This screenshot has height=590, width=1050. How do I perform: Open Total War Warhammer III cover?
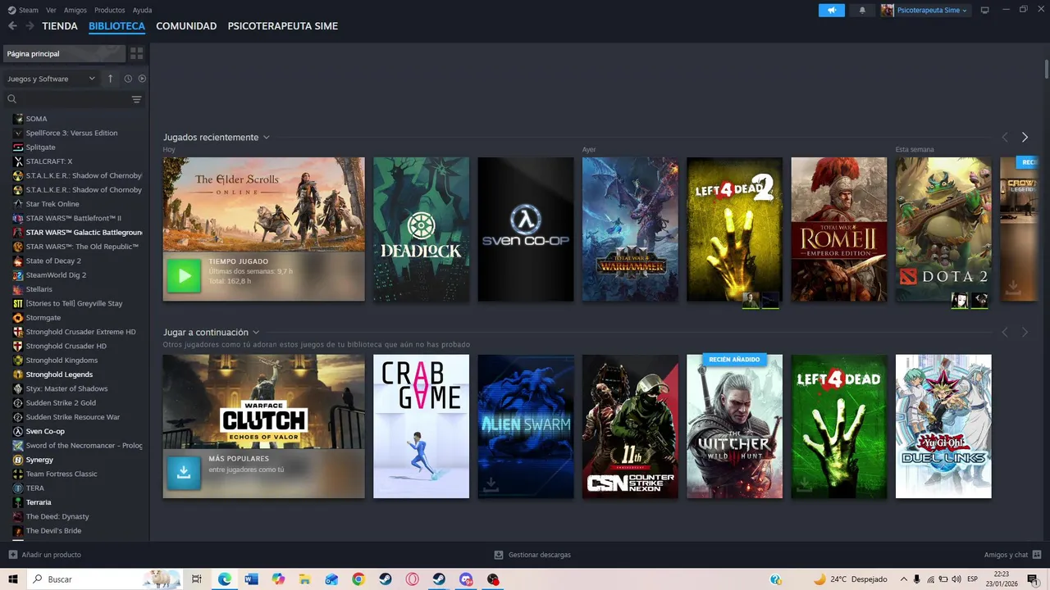point(630,229)
